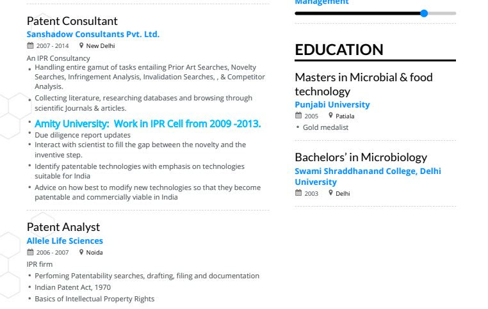
Task: Click calendar icon beside 2006 - 2007
Action: (x=30, y=252)
